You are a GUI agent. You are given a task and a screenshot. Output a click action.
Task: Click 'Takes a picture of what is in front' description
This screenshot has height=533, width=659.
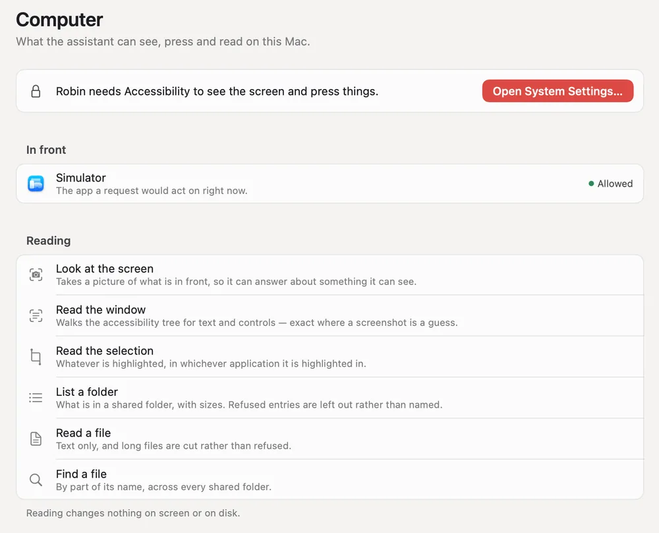coord(236,282)
